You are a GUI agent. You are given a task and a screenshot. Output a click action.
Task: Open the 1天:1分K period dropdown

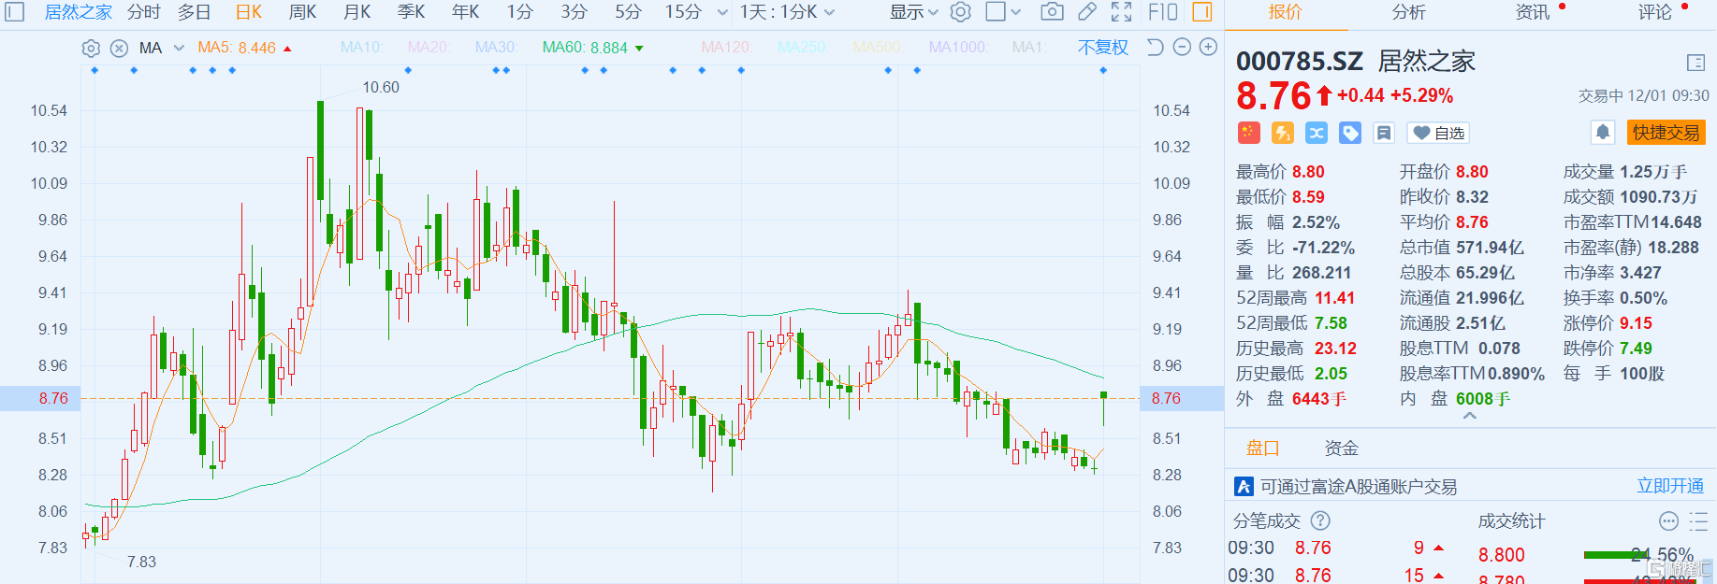pos(787,12)
